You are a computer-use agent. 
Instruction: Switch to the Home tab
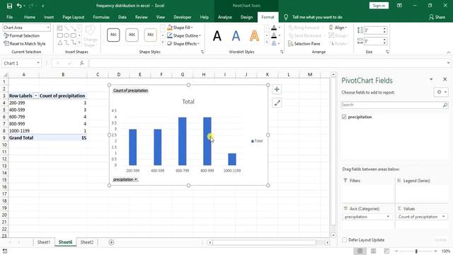click(30, 17)
